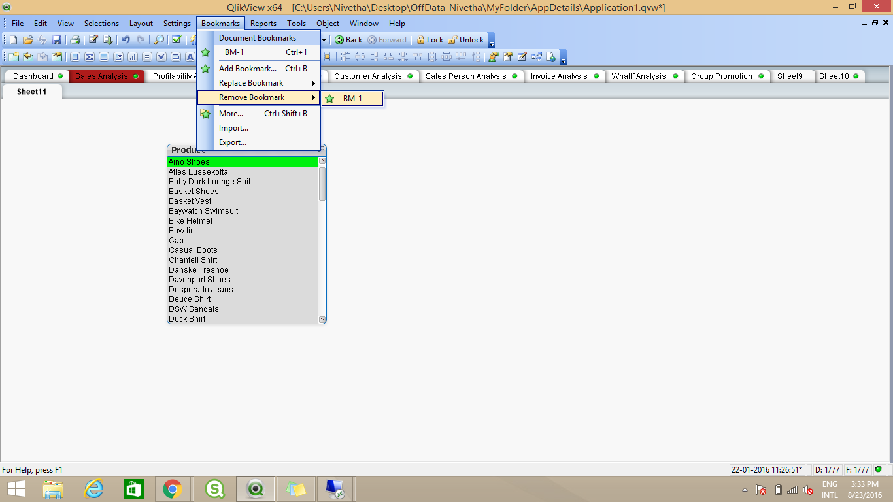Switch to the Customer Analysis tab
This screenshot has height=502, width=893.
[373, 76]
